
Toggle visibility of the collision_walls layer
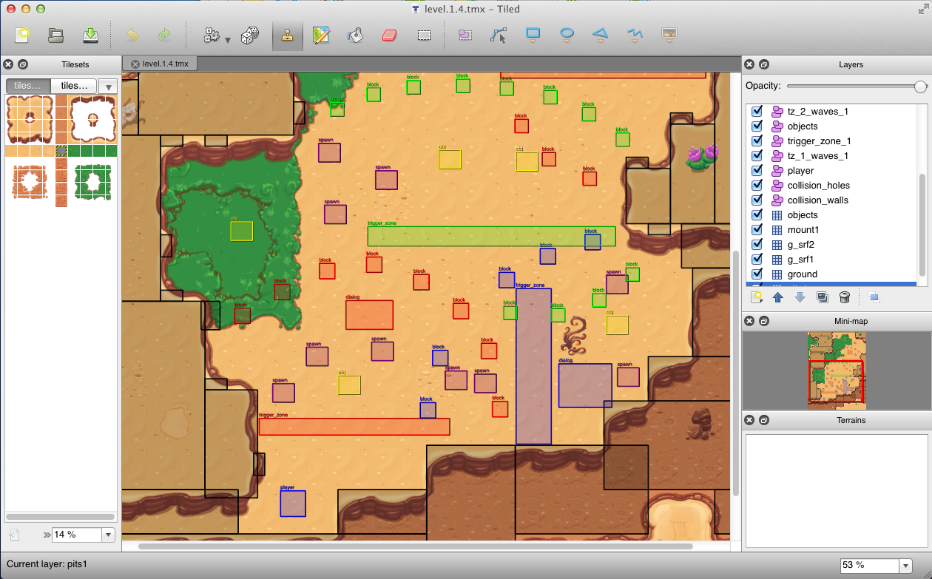[x=757, y=200]
